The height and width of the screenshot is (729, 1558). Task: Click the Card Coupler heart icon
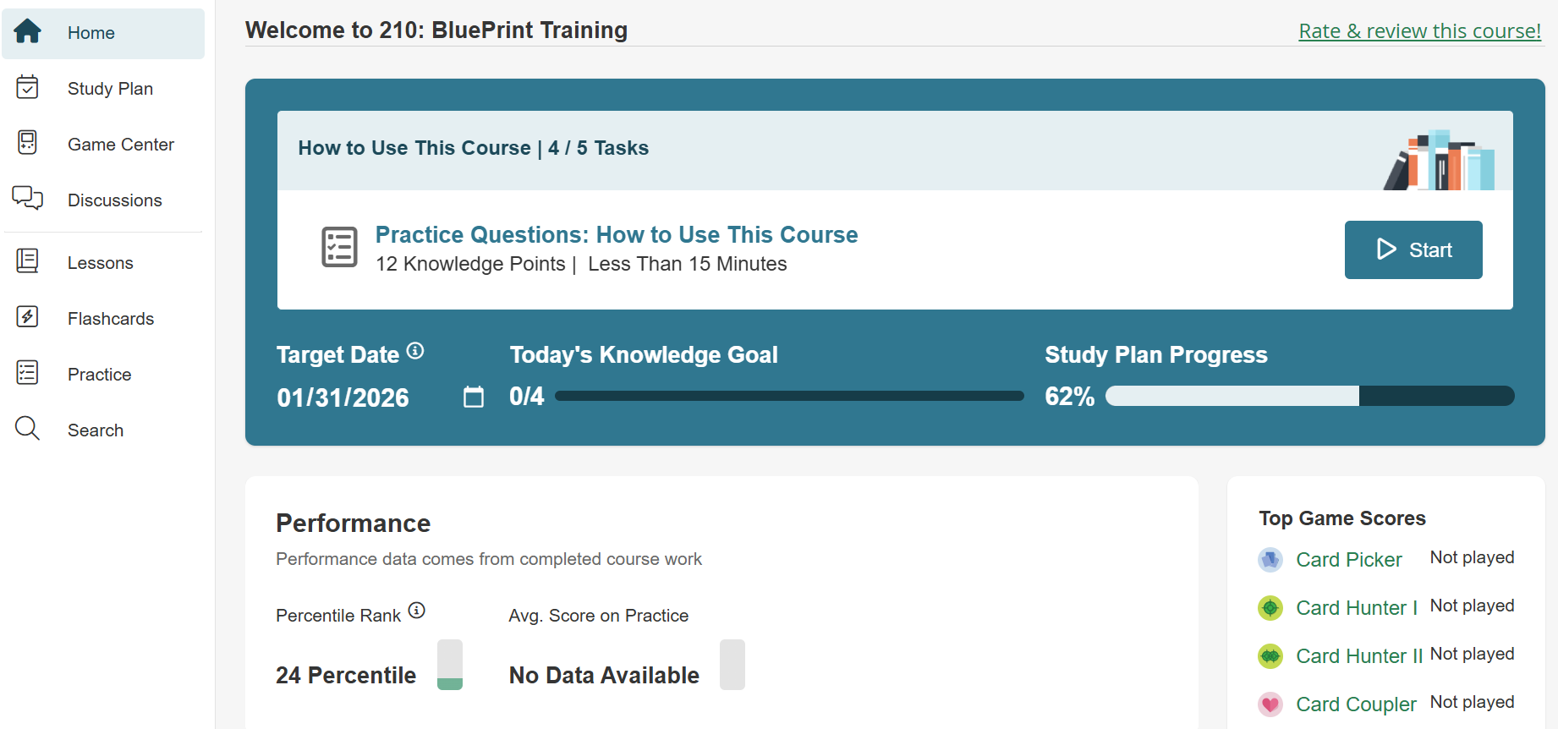click(1270, 704)
